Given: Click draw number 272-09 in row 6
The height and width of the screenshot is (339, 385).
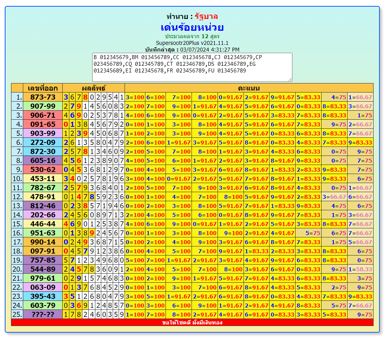Looking at the screenshot, I should 43,143.
